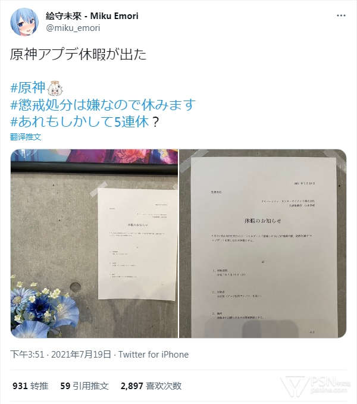Open the right close-up notice photo
This screenshot has height=404, width=357.
pos(263,243)
